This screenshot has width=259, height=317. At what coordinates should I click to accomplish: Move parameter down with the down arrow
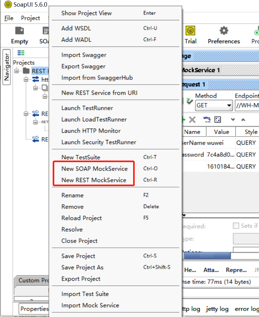coord(233,120)
